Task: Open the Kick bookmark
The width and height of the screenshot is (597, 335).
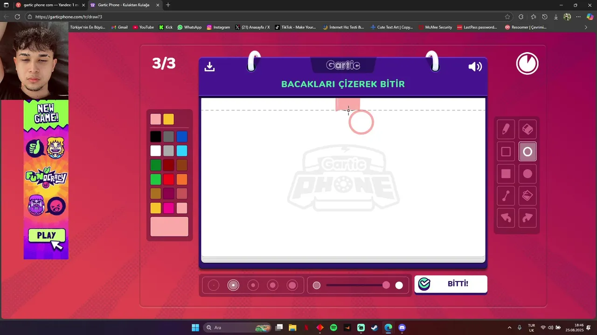Action: click(x=166, y=27)
